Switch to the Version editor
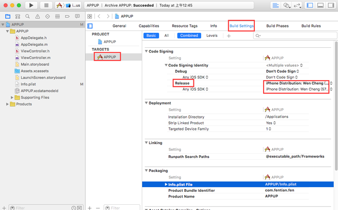Viewport: 338px width, 210px height. coord(298,5)
